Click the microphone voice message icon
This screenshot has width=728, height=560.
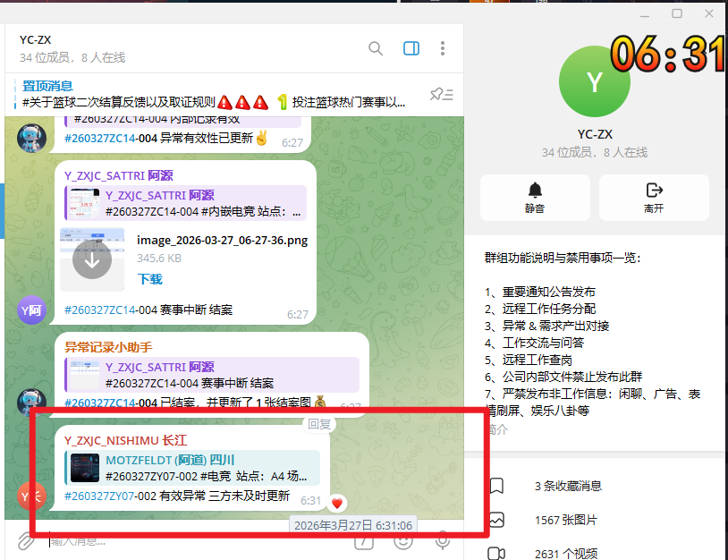[x=443, y=541]
